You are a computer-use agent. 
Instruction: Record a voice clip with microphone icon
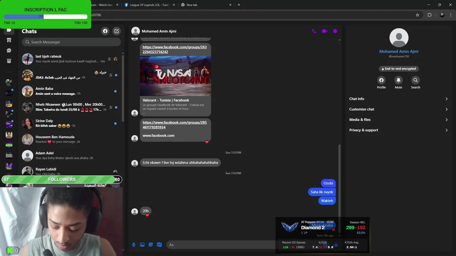(x=134, y=245)
